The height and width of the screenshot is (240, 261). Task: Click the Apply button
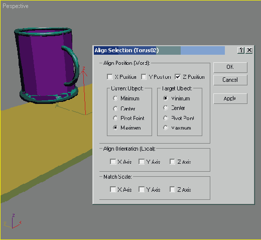[230, 98]
